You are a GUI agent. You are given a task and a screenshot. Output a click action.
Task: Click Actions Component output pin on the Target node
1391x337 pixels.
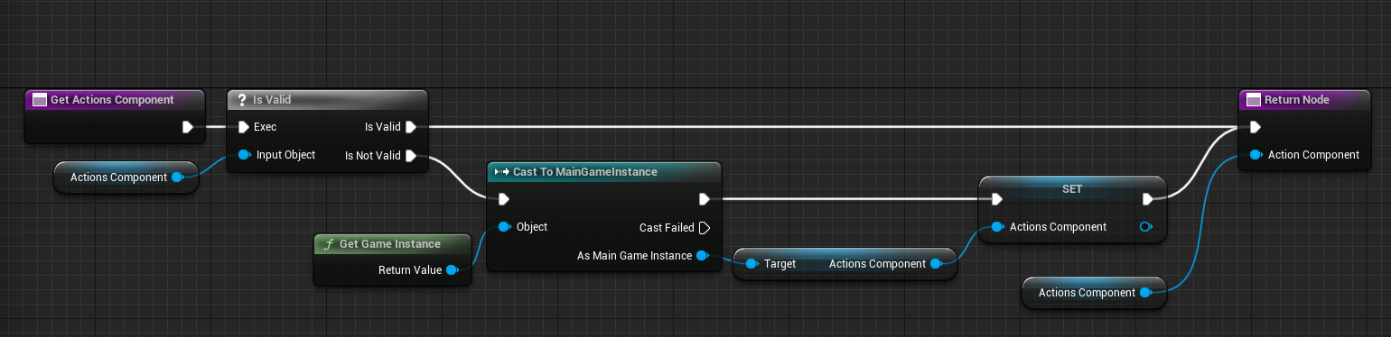pos(936,264)
